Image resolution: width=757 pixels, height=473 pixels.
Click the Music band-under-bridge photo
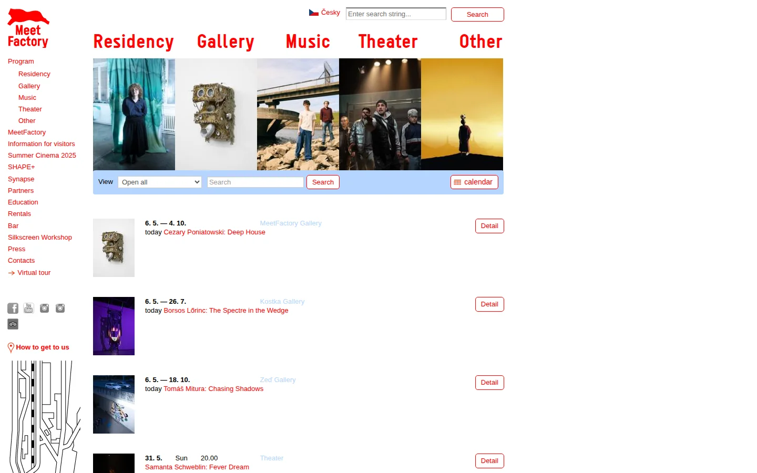point(298,114)
